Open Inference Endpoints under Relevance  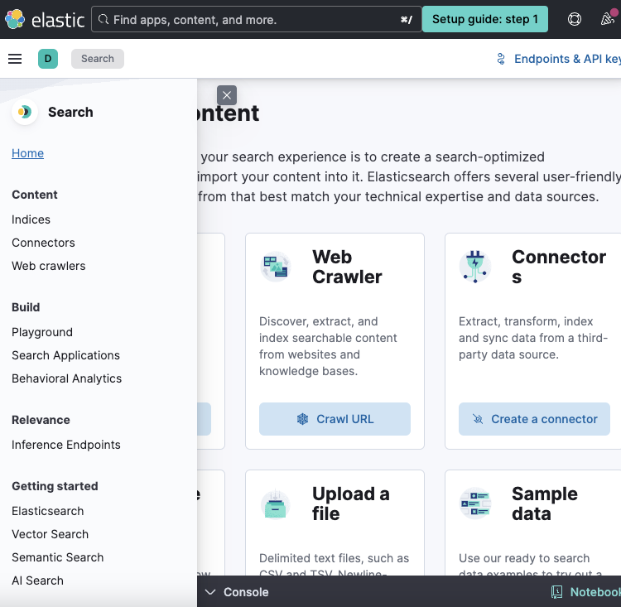click(x=65, y=445)
